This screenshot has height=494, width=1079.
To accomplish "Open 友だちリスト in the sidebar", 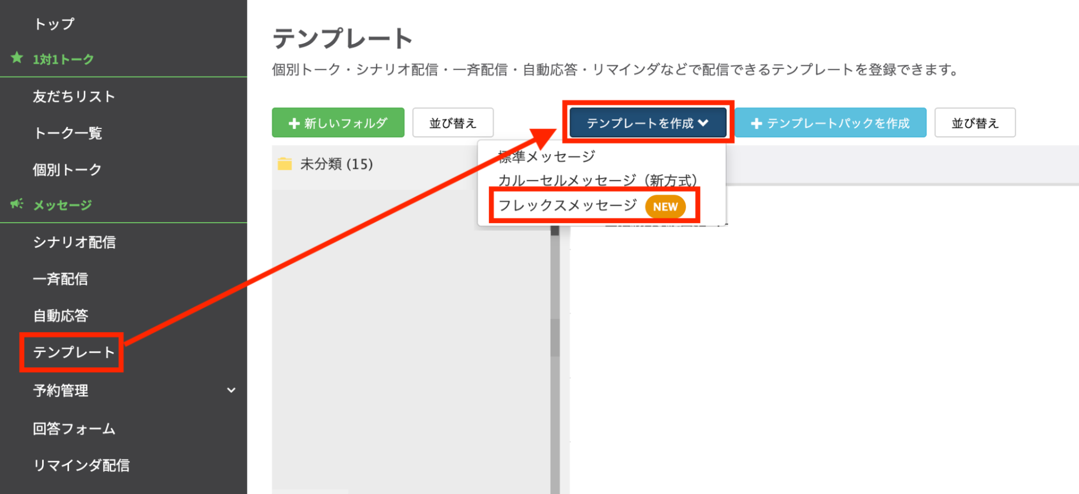I will coord(74,97).
